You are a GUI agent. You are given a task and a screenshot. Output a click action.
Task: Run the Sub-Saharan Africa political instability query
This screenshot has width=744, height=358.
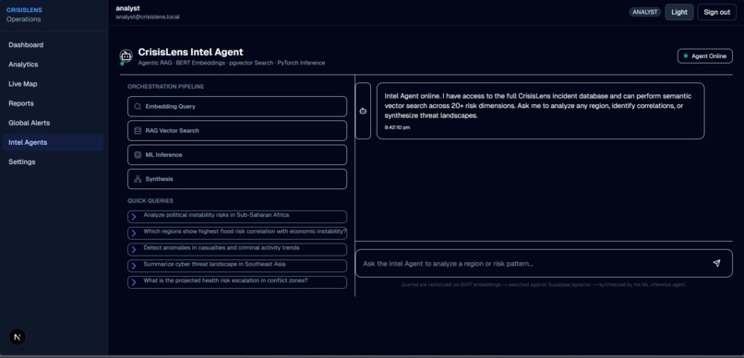[x=237, y=217]
